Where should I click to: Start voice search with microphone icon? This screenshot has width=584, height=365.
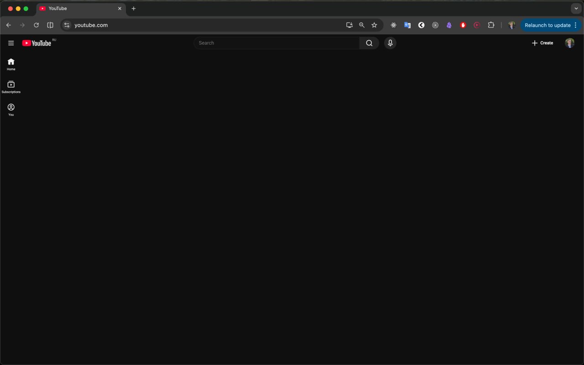coord(390,43)
